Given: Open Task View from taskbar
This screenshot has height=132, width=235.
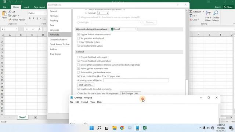Looking at the screenshot, I should 106,128.
